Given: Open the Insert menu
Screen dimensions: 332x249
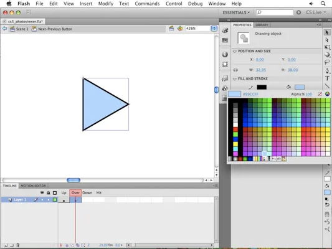Looking at the screenshot, I should [86, 4].
